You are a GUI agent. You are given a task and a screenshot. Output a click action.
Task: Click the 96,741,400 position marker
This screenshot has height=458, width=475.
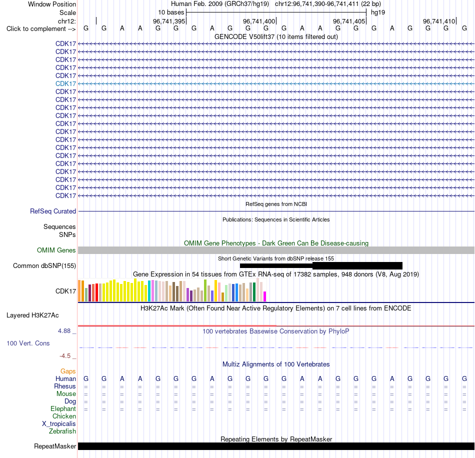click(x=258, y=21)
